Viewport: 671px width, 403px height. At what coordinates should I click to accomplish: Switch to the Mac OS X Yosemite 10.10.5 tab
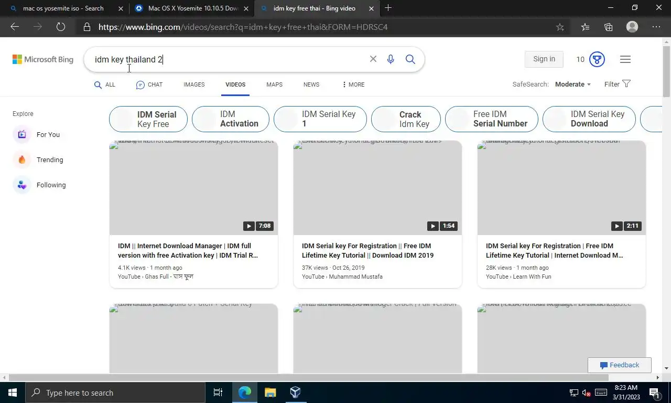(x=191, y=8)
